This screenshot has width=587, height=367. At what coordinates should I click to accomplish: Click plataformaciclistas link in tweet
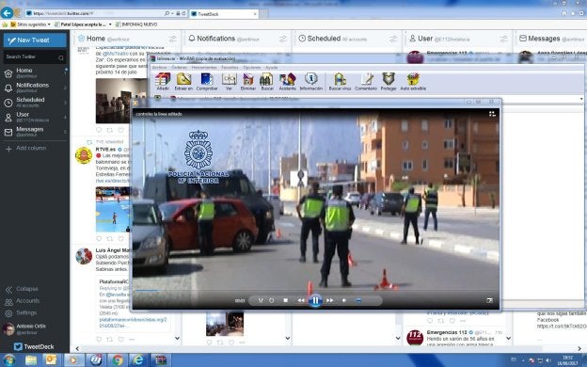tap(133, 323)
